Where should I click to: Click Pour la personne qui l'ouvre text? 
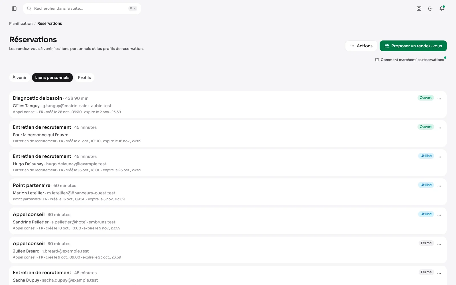tap(40, 135)
